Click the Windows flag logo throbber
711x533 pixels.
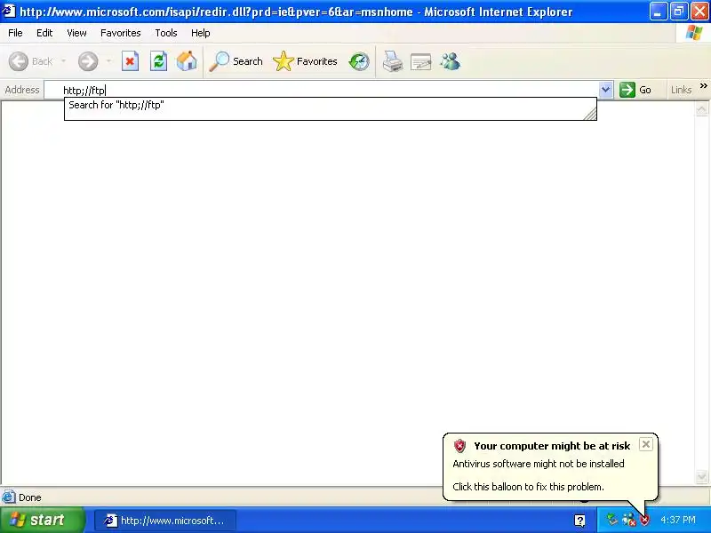(x=693, y=33)
